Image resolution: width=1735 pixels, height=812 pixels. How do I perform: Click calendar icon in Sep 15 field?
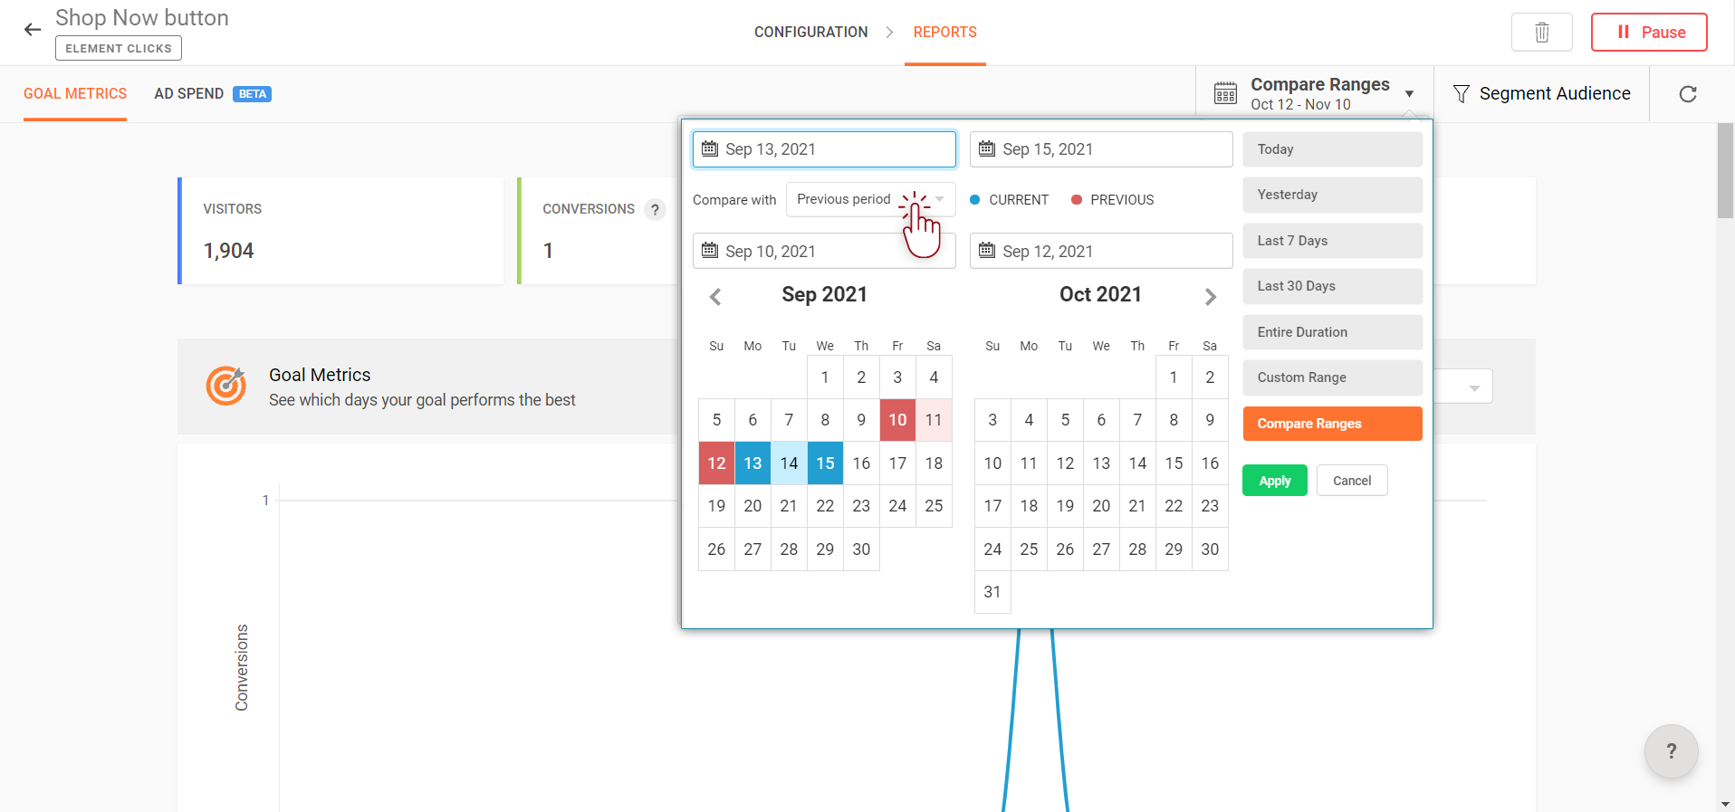click(987, 148)
